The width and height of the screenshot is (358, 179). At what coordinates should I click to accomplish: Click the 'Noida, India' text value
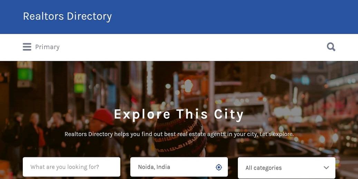coord(154,167)
